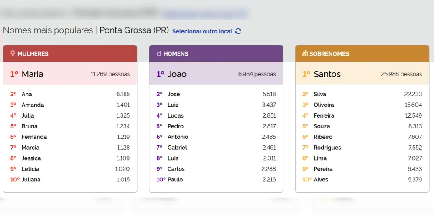Click the name Gabriel
The height and width of the screenshot is (217, 434).
click(177, 148)
